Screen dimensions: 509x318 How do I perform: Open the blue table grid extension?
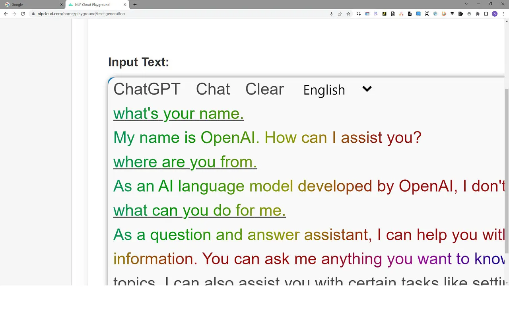pyautogui.click(x=367, y=14)
